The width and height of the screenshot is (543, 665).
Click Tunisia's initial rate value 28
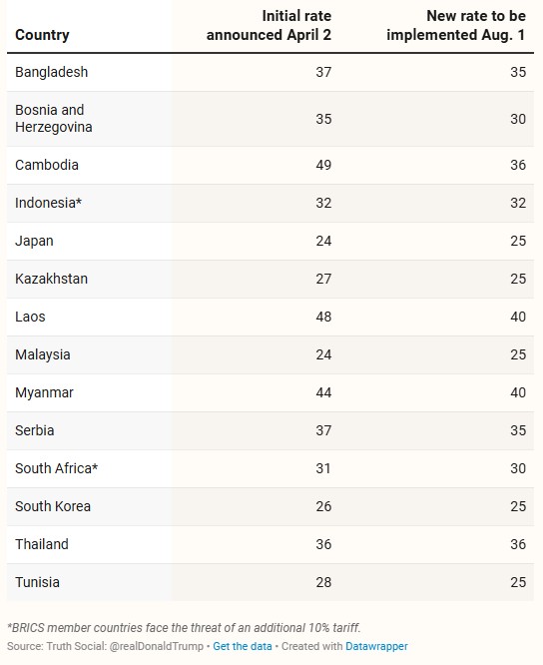[x=323, y=582]
